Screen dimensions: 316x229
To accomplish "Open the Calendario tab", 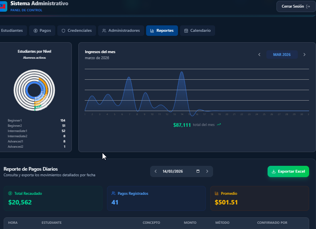I will [x=197, y=31].
